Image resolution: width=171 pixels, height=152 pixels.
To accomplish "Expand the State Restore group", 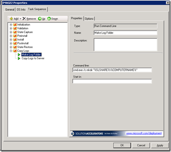I will point(11,47).
